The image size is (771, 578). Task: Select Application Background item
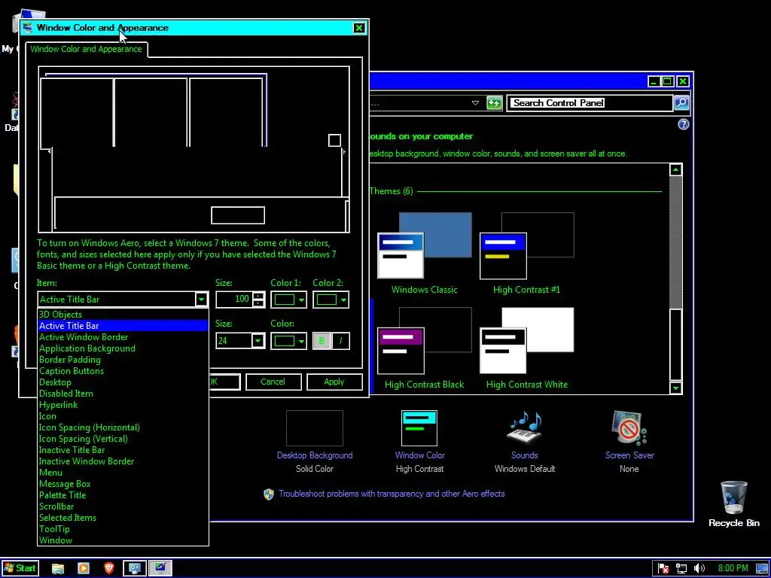point(123,348)
